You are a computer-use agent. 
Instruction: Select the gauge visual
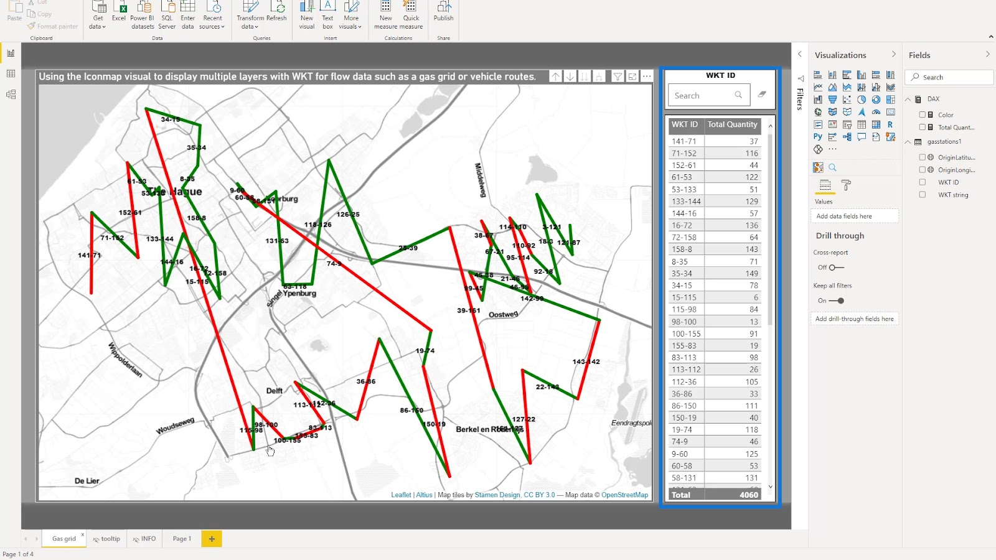pos(876,112)
